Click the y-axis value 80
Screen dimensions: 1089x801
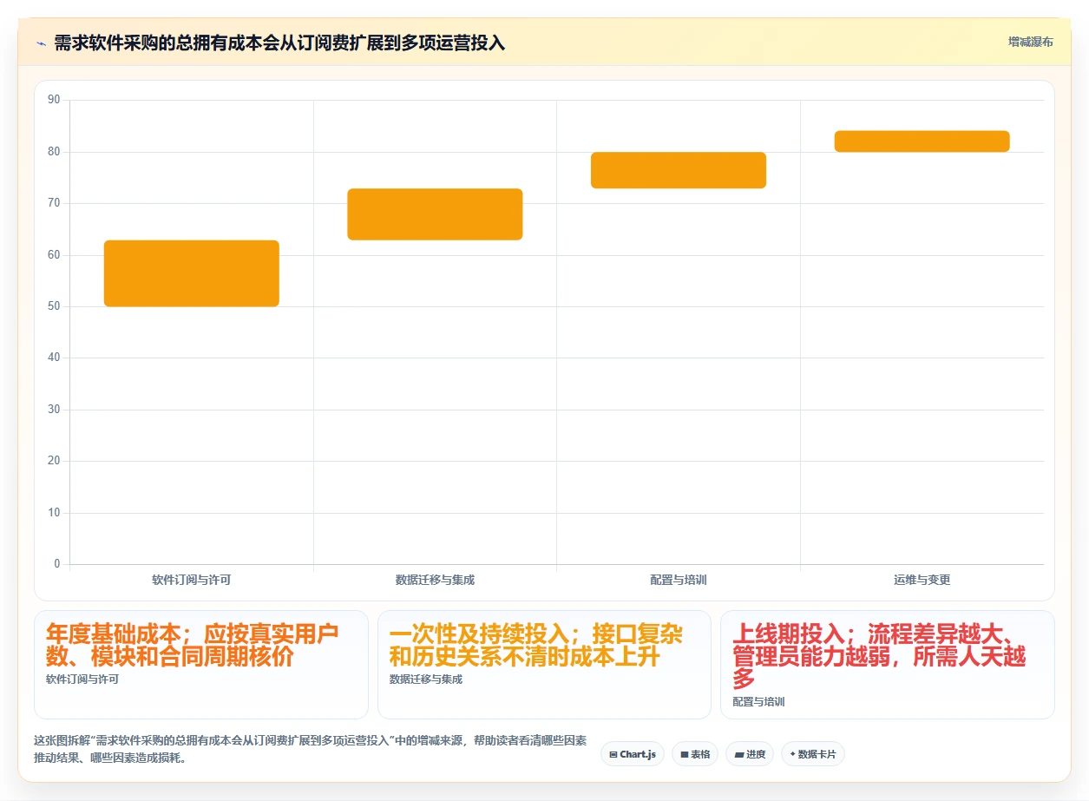[x=54, y=152]
